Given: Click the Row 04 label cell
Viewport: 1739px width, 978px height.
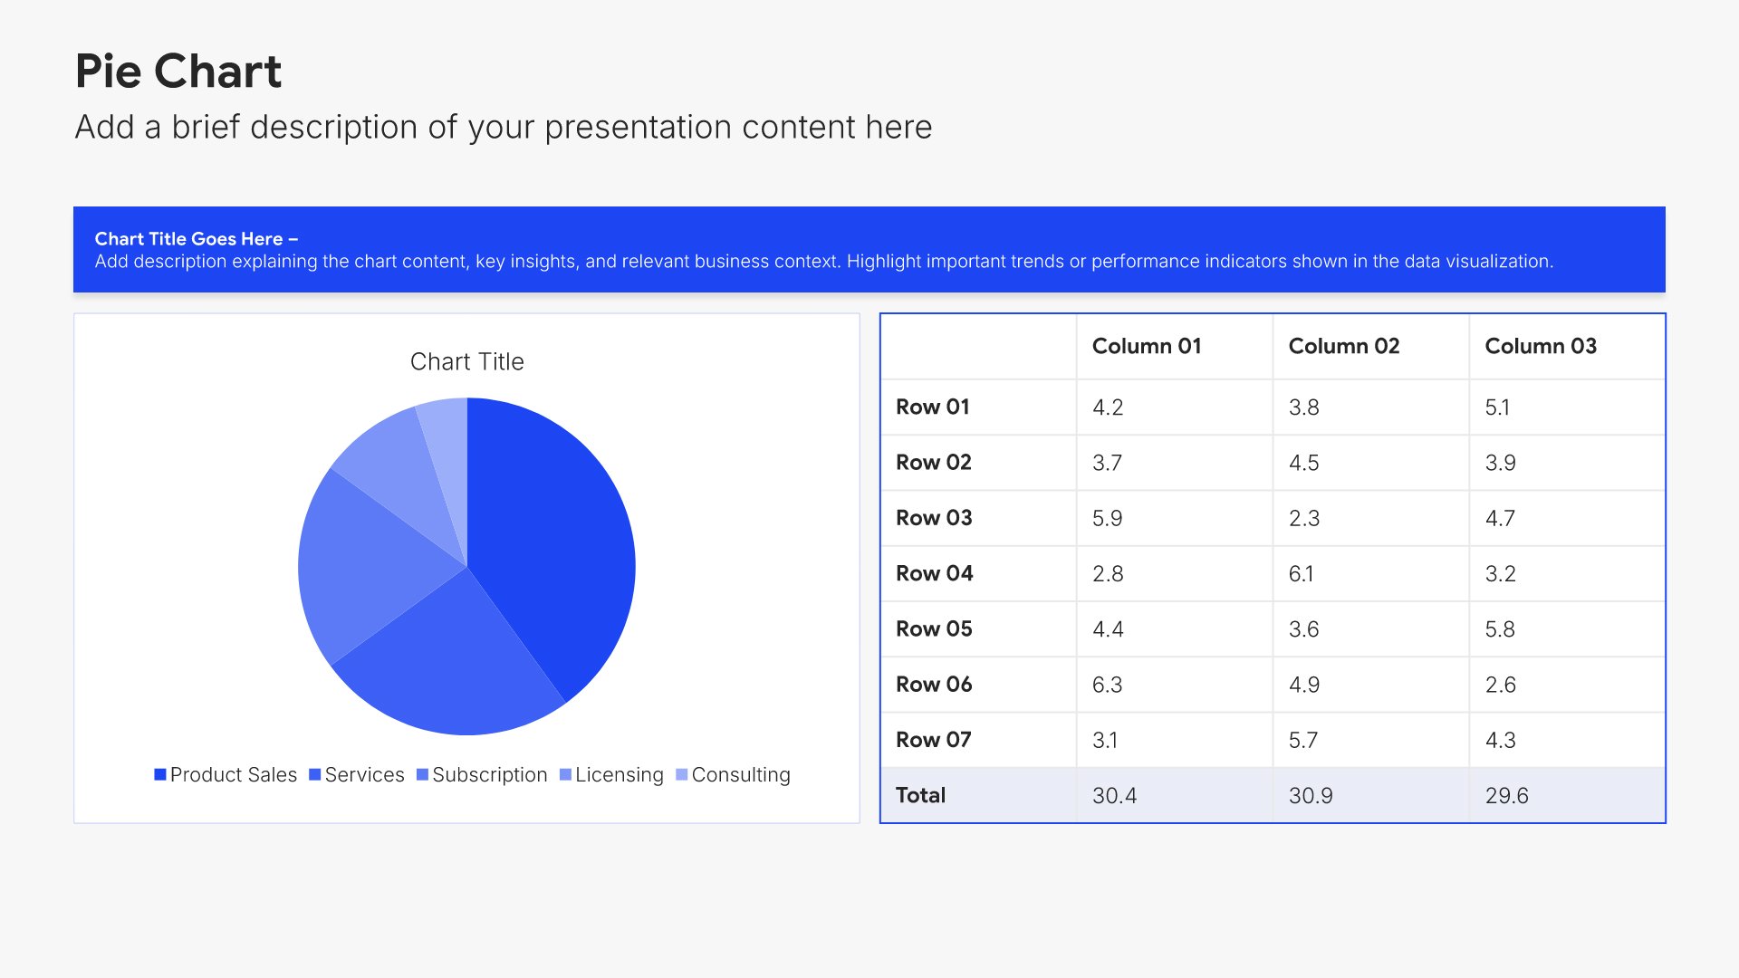Looking at the screenshot, I should point(979,573).
